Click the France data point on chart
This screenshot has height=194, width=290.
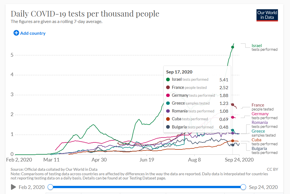[233, 105]
